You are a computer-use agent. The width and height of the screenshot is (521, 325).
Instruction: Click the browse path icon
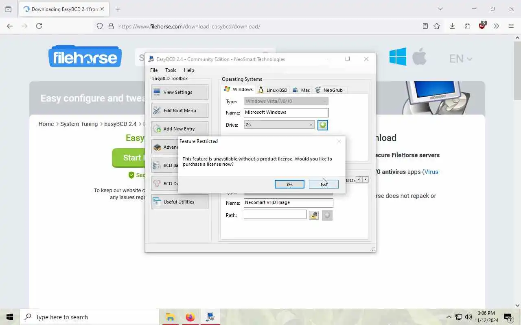(x=313, y=215)
